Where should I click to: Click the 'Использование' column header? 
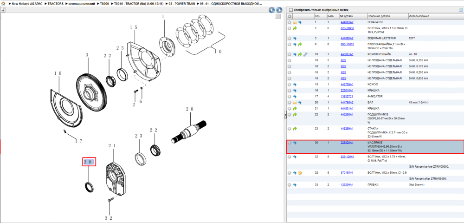click(436, 16)
